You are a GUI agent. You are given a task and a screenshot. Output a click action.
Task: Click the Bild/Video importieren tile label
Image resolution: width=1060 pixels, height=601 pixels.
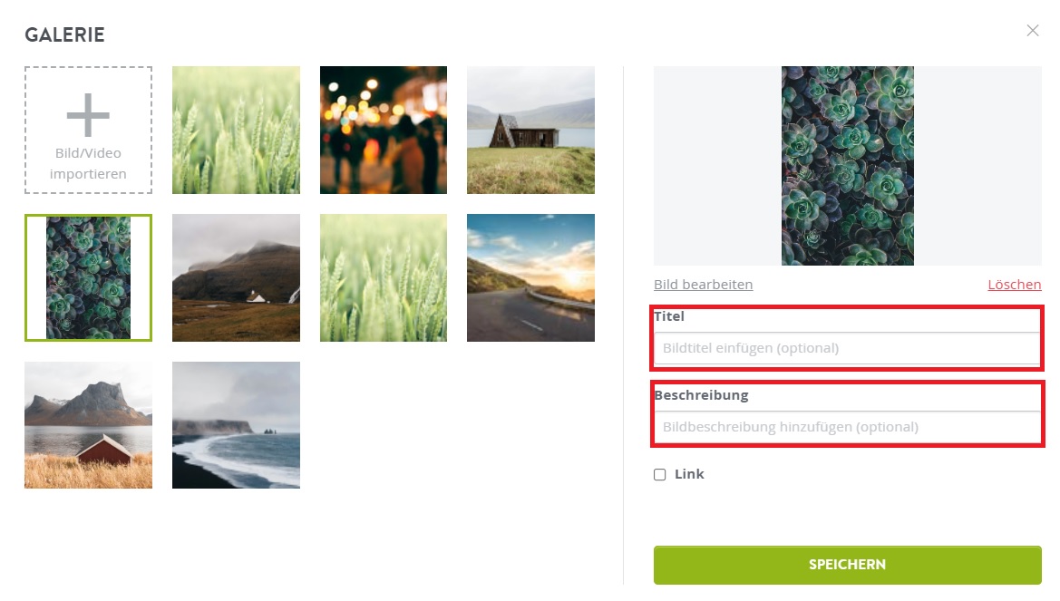(88, 163)
